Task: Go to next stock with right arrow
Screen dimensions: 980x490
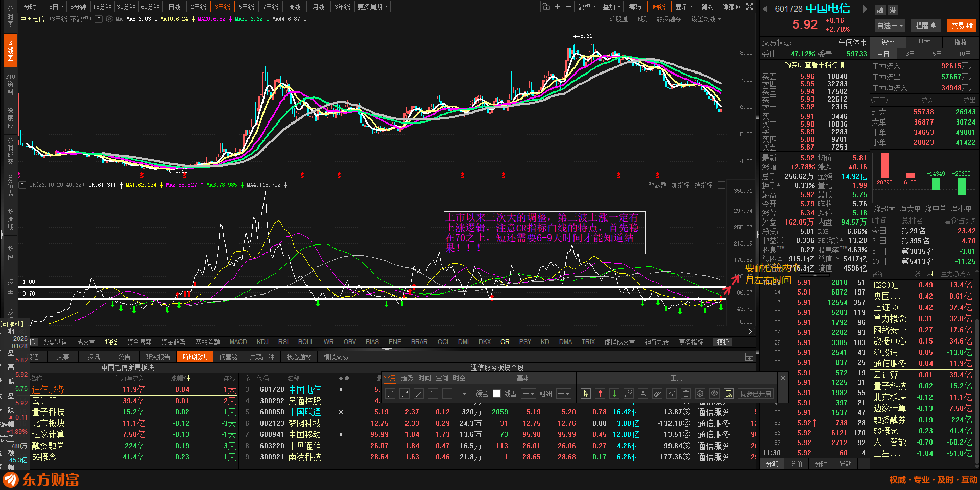Action: click(x=865, y=9)
